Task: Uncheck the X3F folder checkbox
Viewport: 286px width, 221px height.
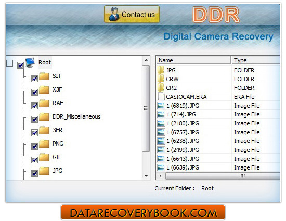Action: click(x=34, y=92)
